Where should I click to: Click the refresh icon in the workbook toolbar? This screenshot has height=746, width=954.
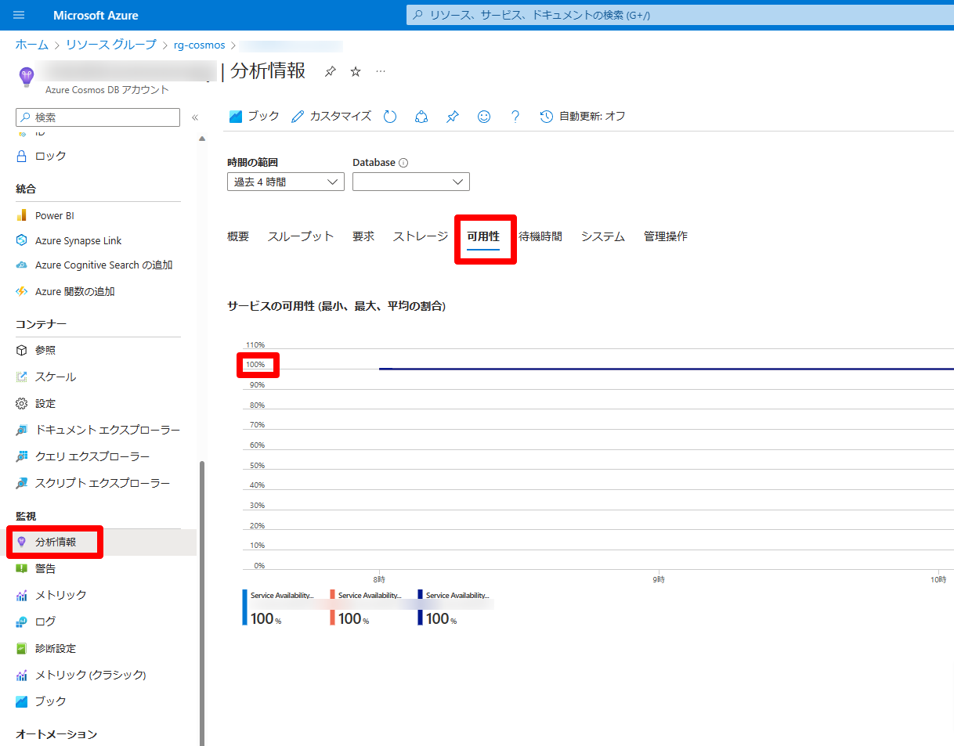click(390, 117)
